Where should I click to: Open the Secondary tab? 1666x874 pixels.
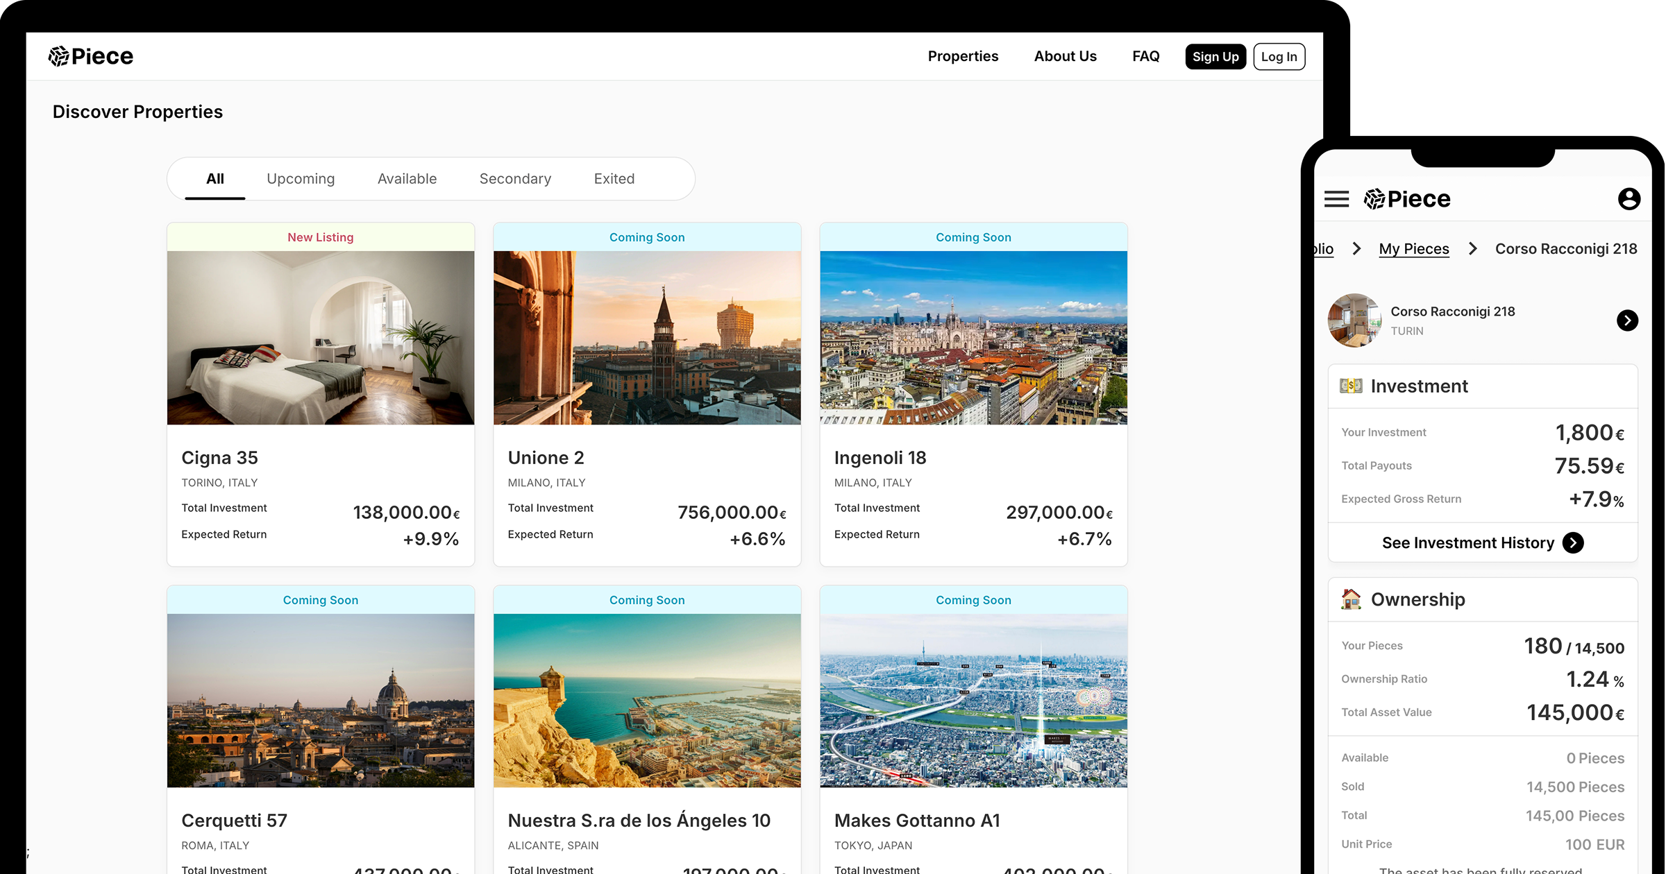coord(515,179)
